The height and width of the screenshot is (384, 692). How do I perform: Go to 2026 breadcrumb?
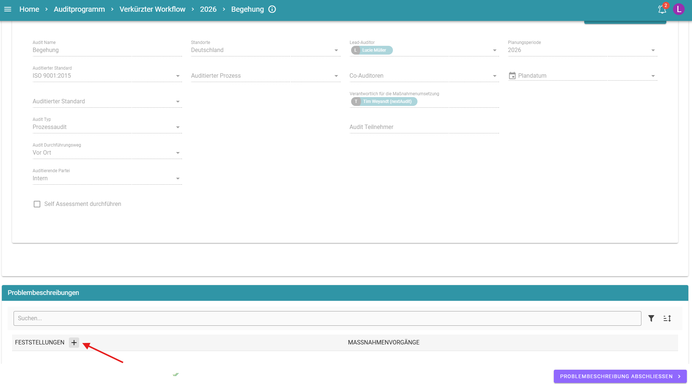[x=208, y=9]
